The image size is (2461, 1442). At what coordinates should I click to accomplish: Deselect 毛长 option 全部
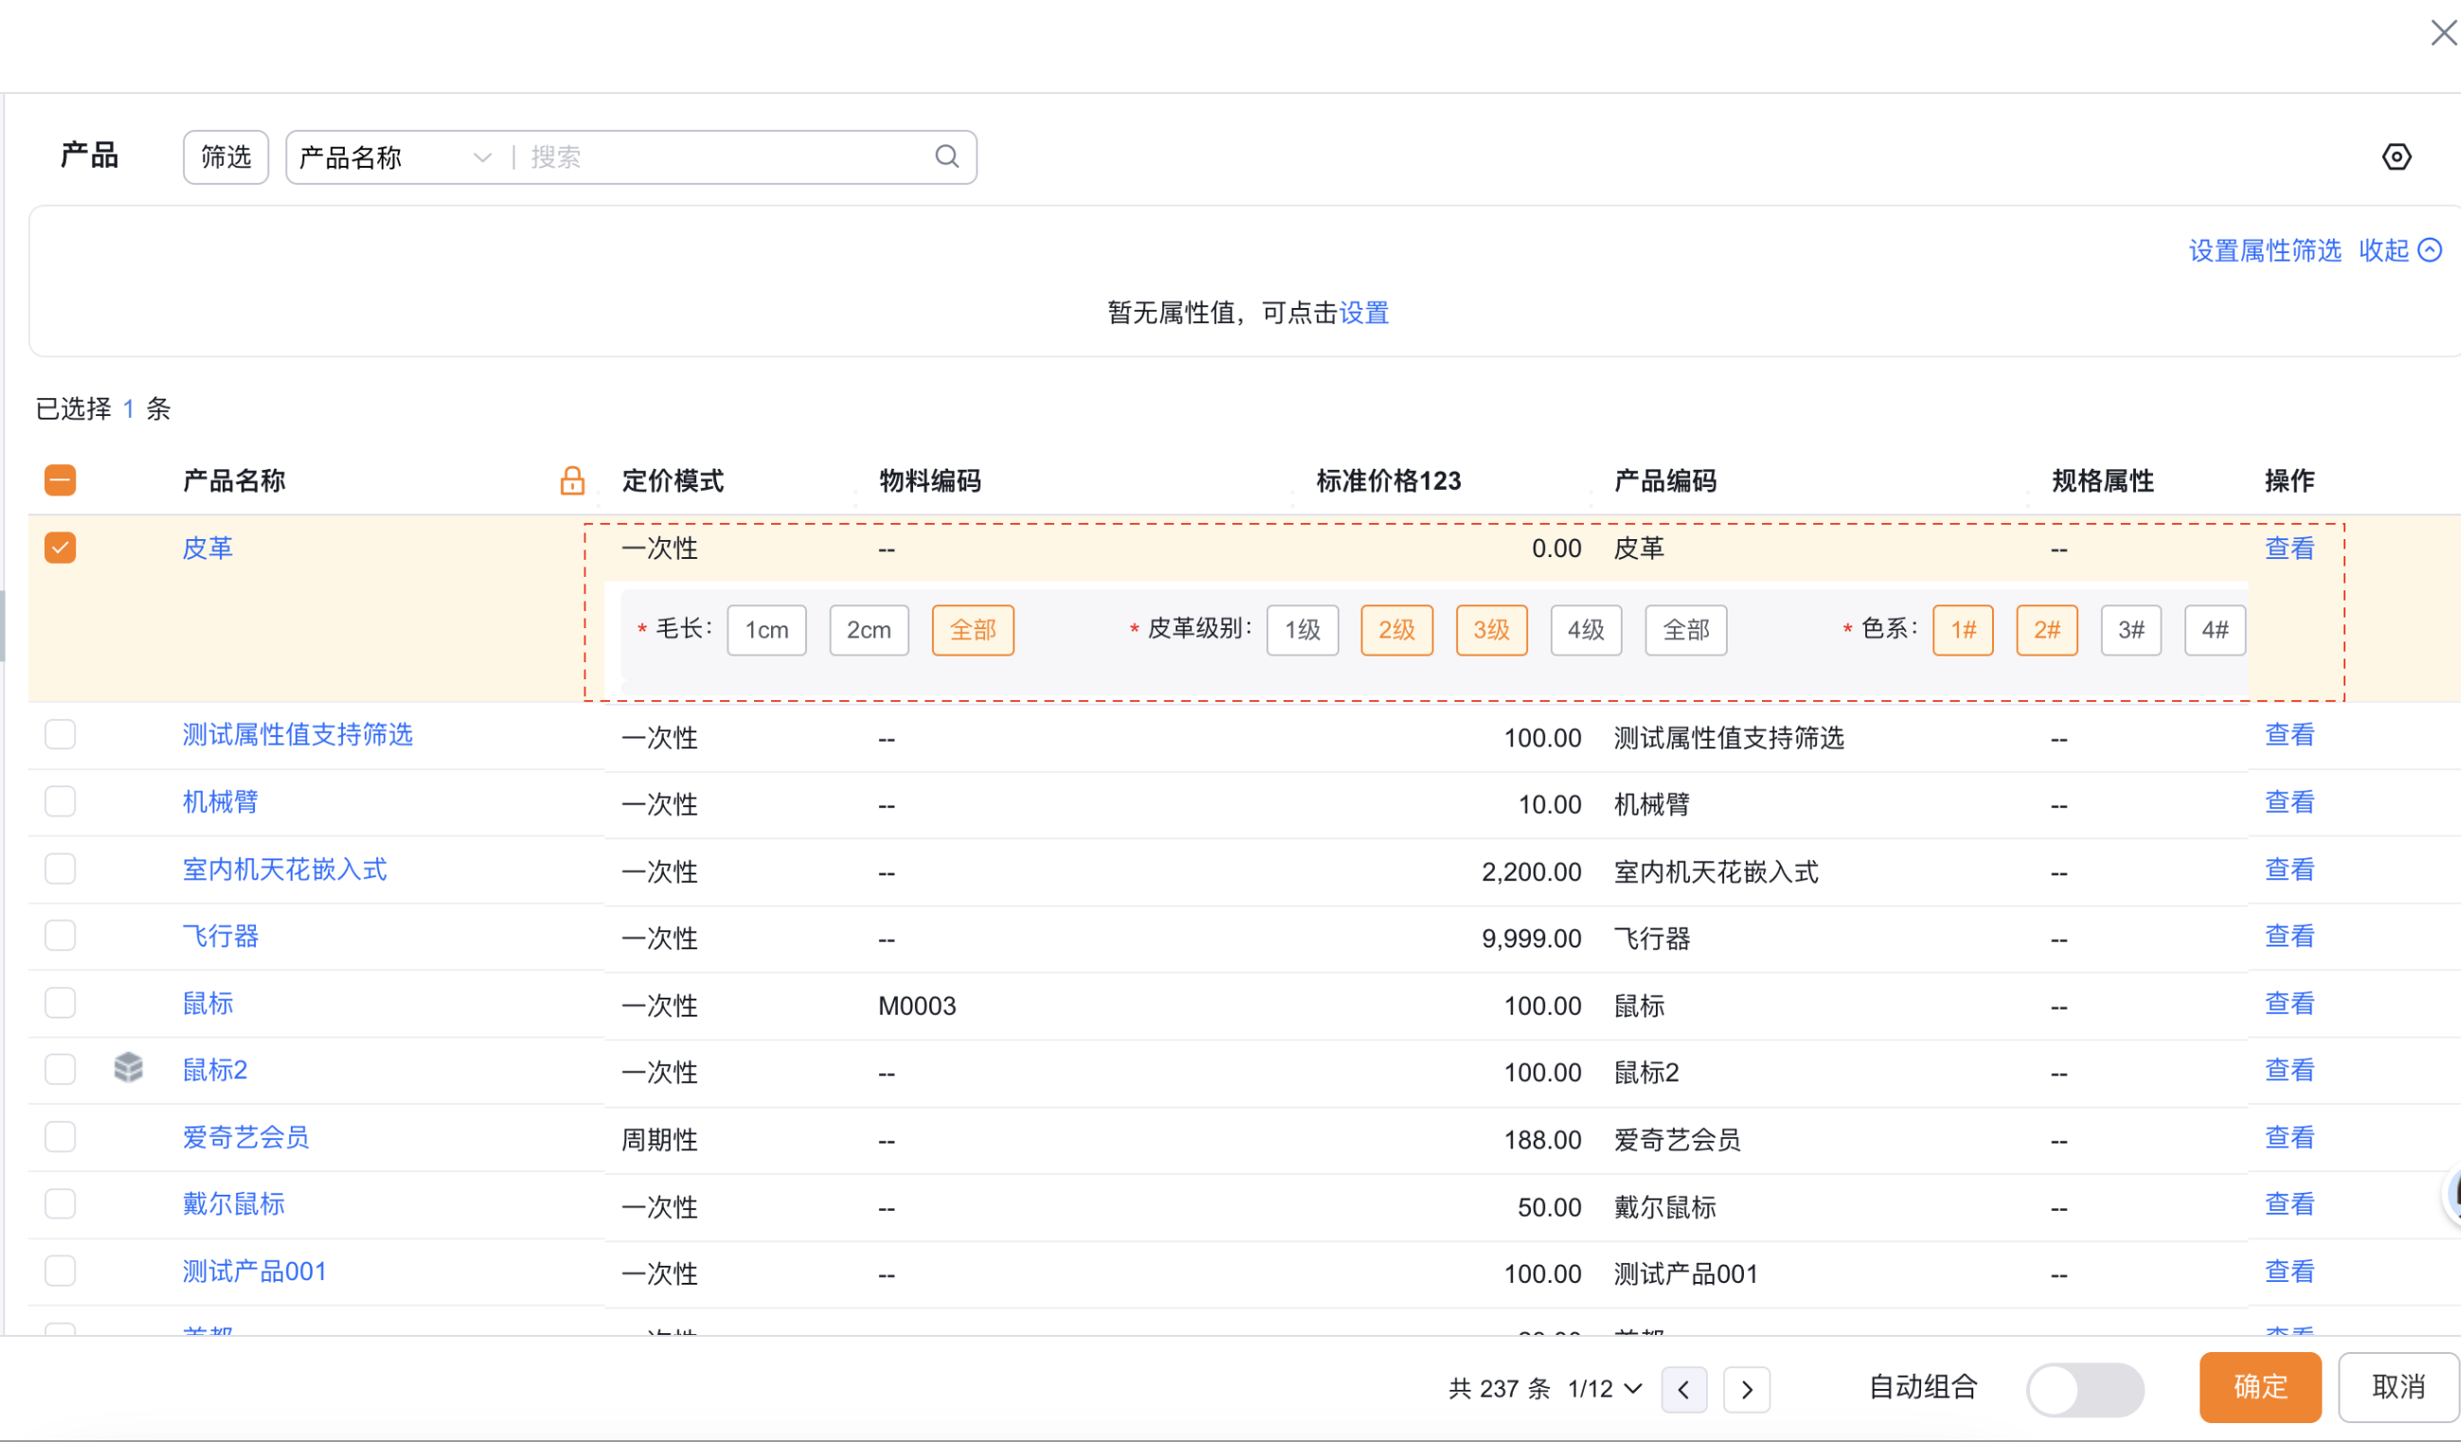[x=973, y=629]
